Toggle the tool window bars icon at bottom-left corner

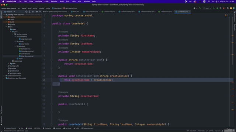(1, 131)
